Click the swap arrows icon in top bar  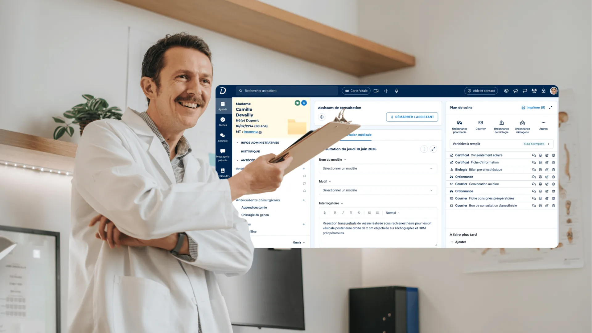point(525,91)
